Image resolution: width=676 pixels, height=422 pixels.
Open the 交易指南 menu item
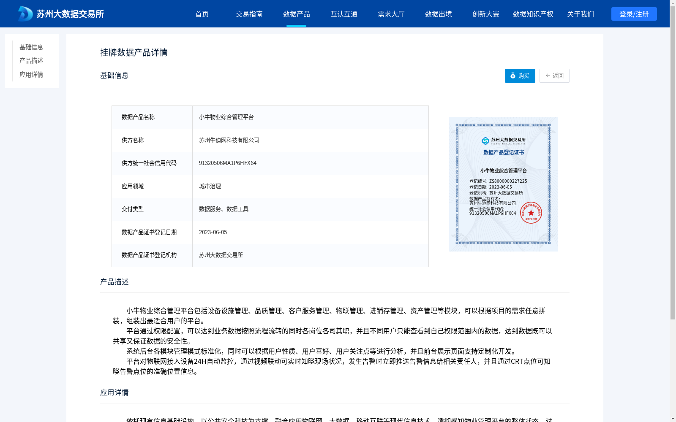(249, 14)
